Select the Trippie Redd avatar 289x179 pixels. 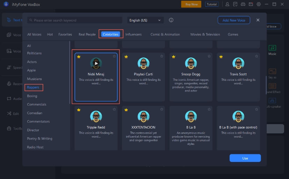point(96,116)
